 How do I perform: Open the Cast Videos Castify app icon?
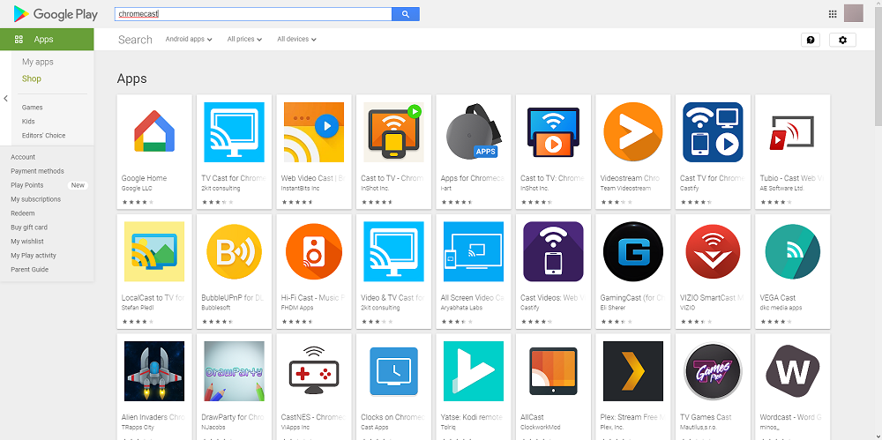554,251
